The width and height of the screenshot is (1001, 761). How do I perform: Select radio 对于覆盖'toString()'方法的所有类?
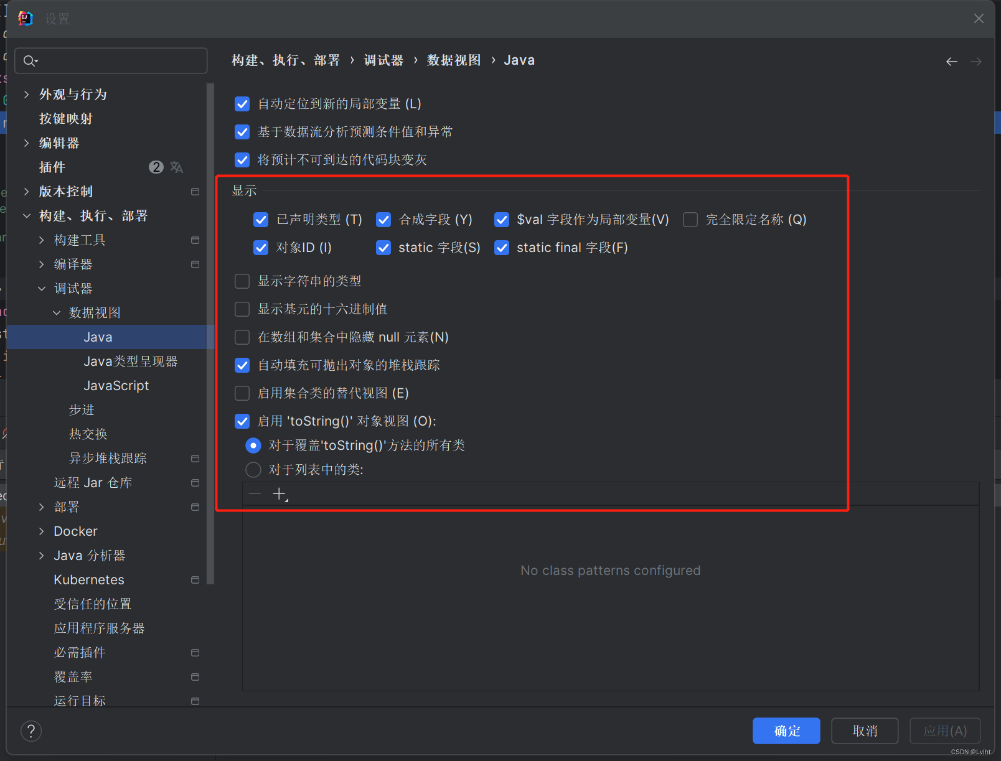pos(253,446)
